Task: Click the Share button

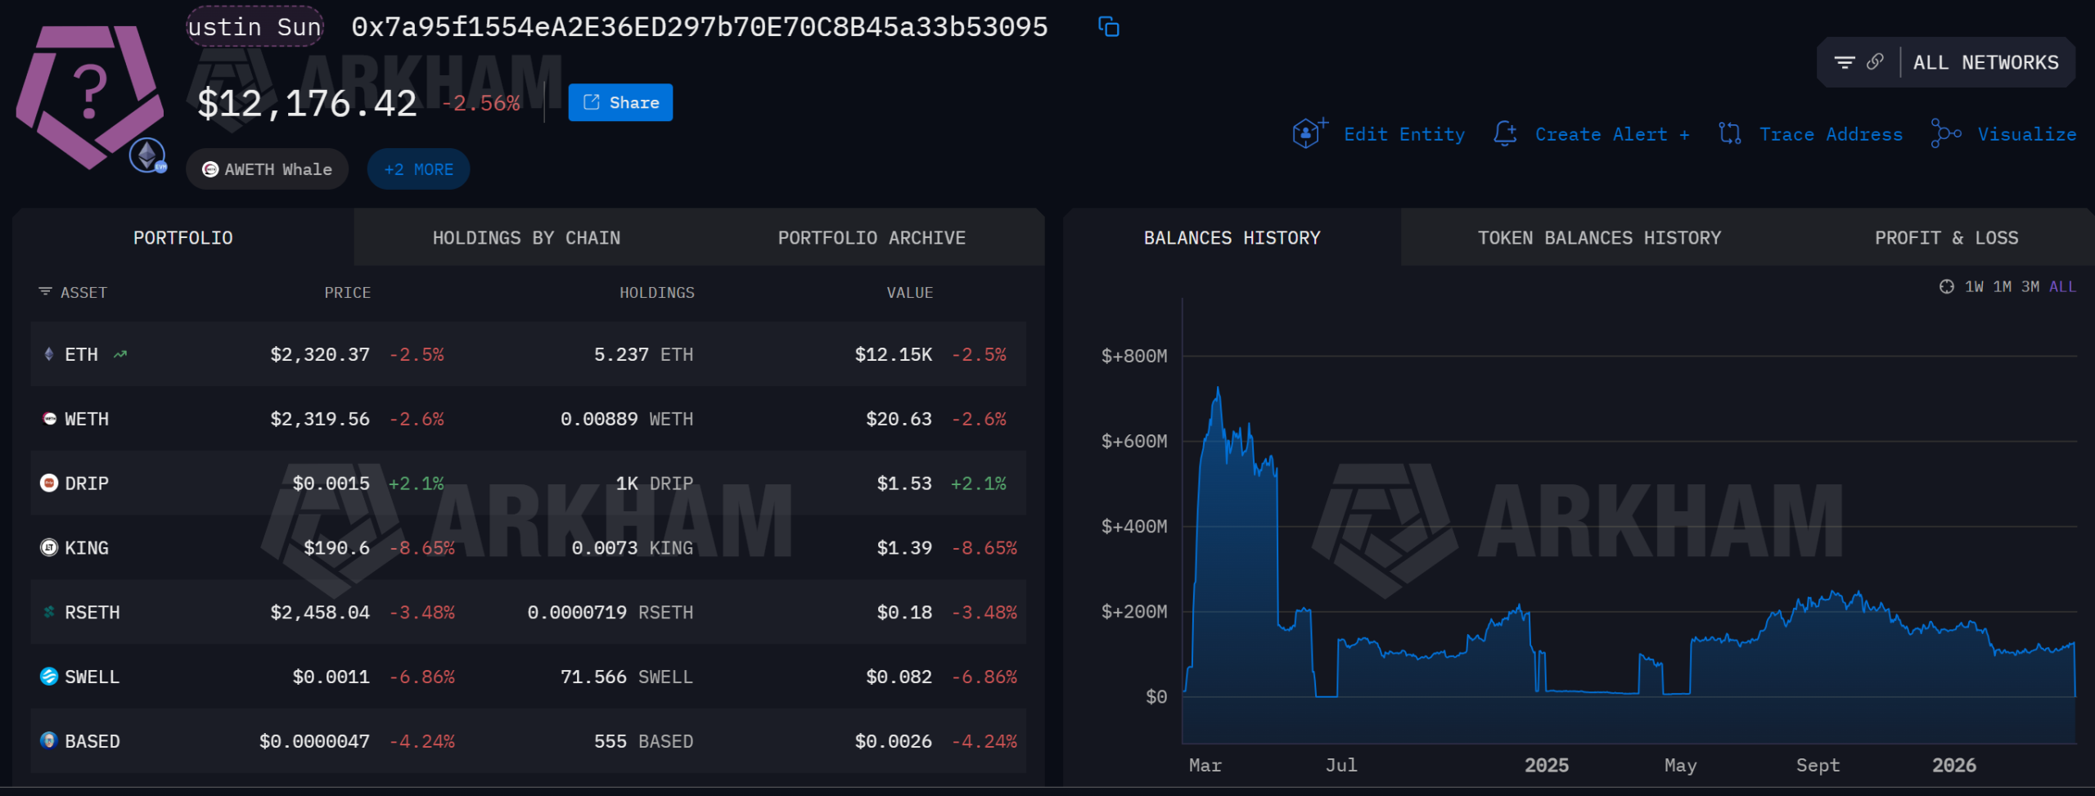Action: (619, 101)
